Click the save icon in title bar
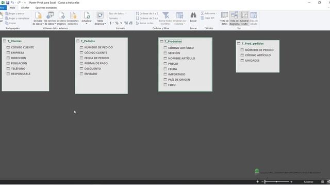 [x=8, y=3]
